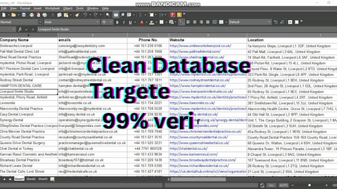Toggle the highlighted icon left of the alignment buttons
The height and width of the screenshot is (189, 337).
[x=181, y=22]
